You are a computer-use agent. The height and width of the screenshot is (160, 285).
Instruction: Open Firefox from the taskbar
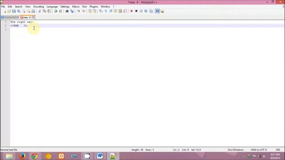pyautogui.click(x=22, y=156)
